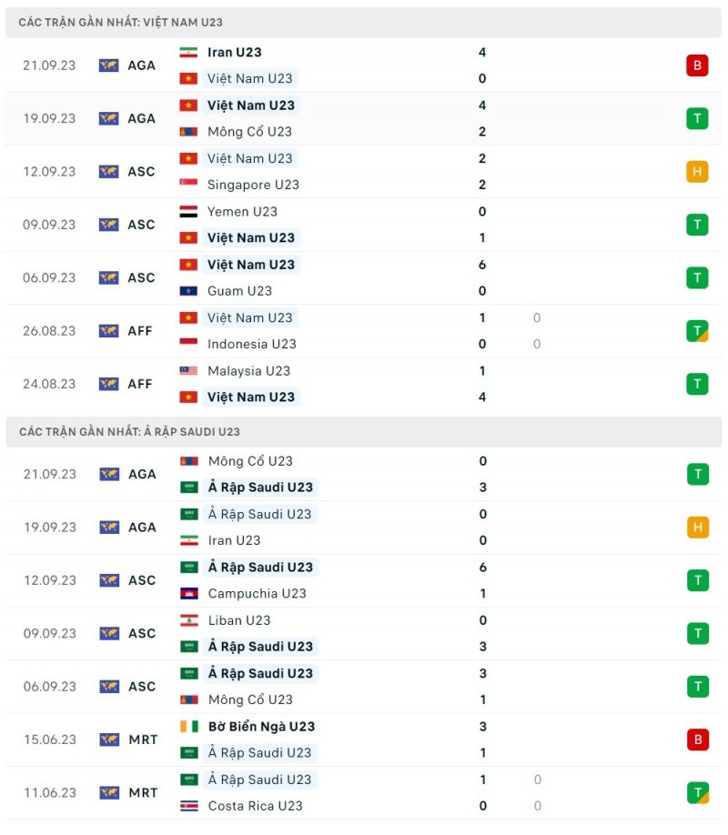The image size is (728, 835).
Task: Click the Yemen flag icon
Action: [x=188, y=212]
